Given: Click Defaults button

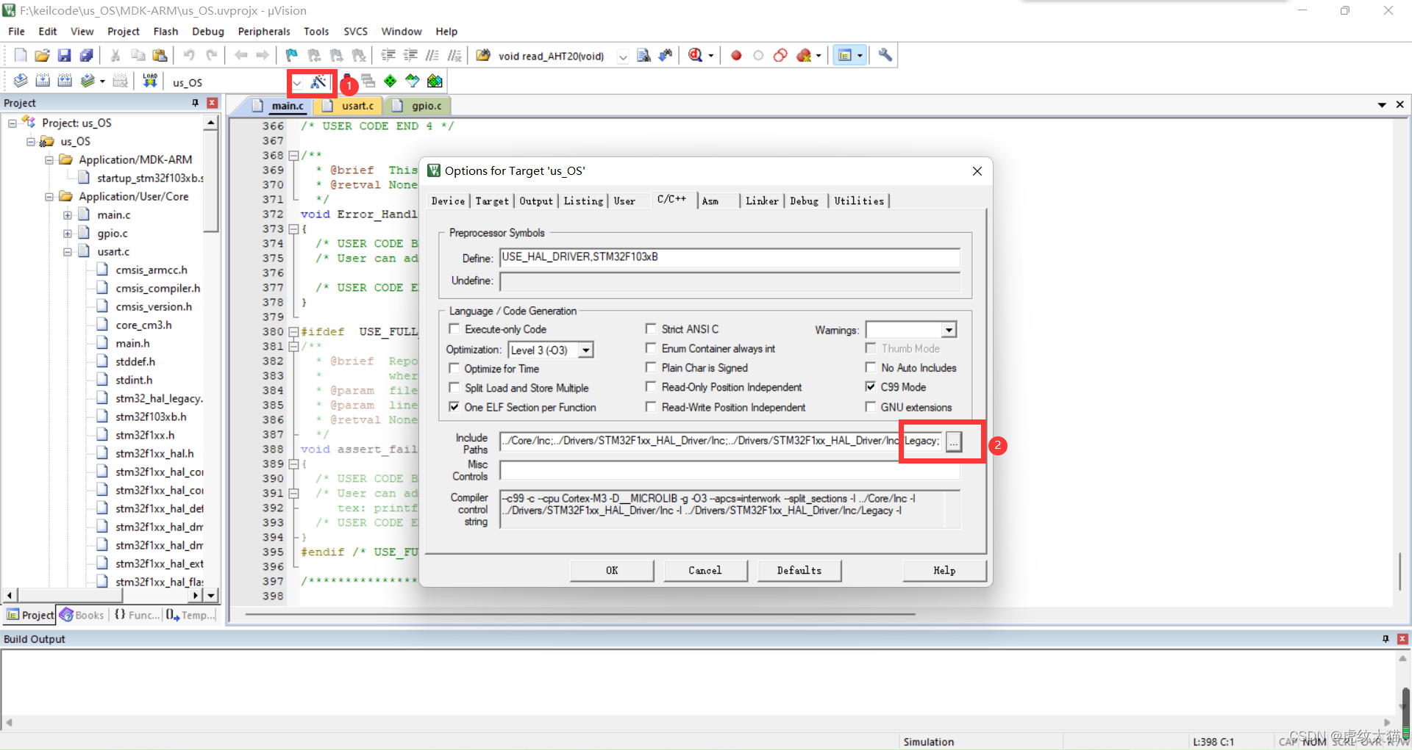Looking at the screenshot, I should pyautogui.click(x=799, y=570).
